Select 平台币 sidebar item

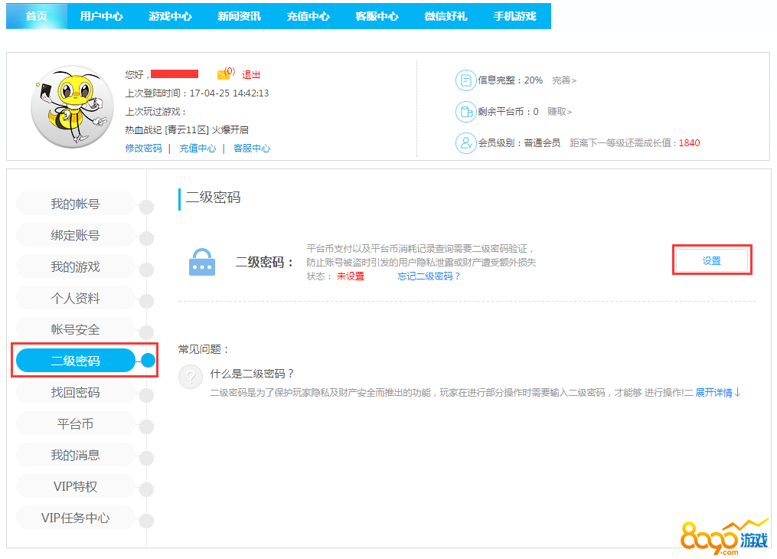pyautogui.click(x=75, y=423)
